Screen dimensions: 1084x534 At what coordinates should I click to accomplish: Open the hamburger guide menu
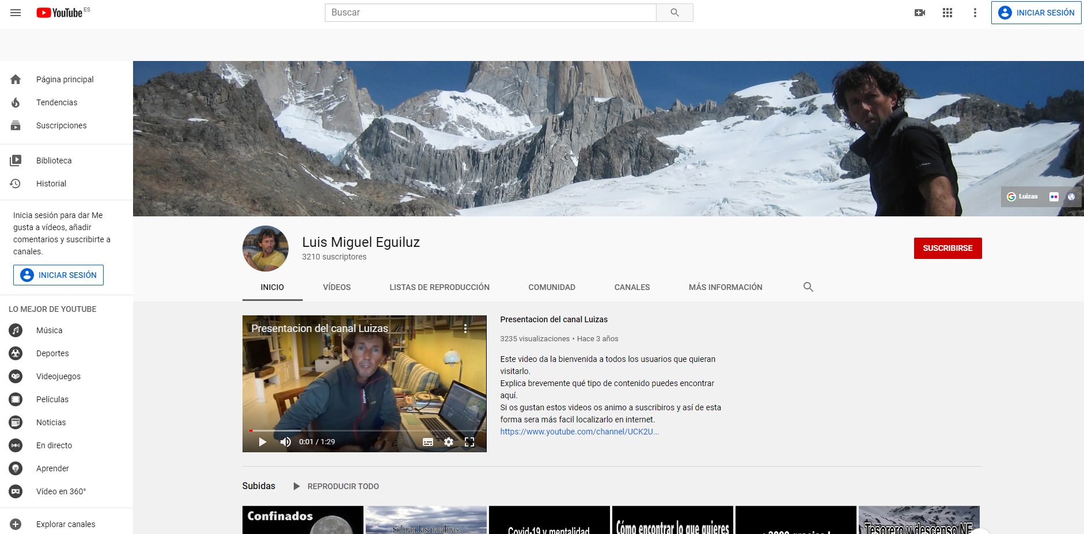click(x=16, y=13)
